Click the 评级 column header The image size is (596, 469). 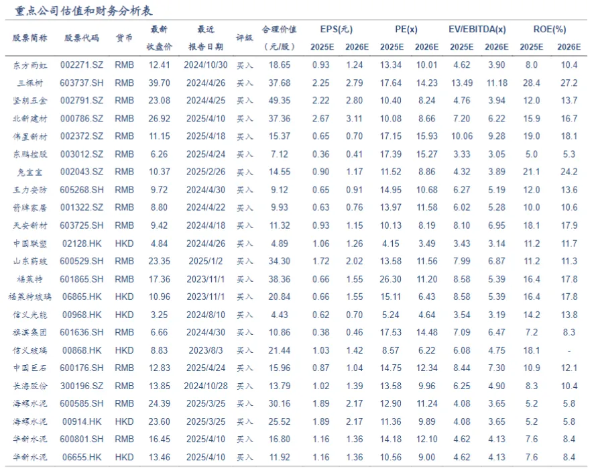coord(245,38)
